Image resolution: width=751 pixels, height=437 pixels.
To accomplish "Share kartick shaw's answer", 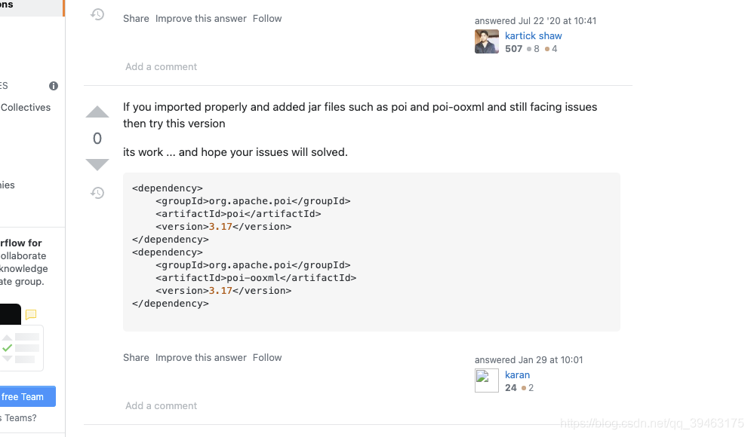I will (x=136, y=19).
